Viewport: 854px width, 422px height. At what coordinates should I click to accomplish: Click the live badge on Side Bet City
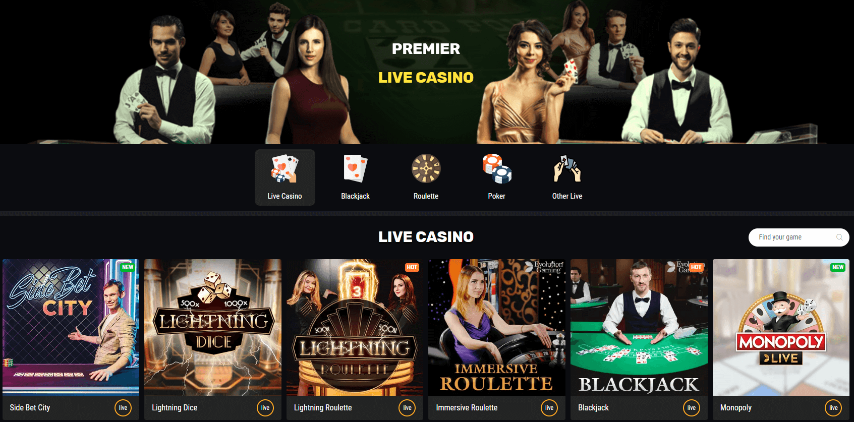tap(123, 408)
